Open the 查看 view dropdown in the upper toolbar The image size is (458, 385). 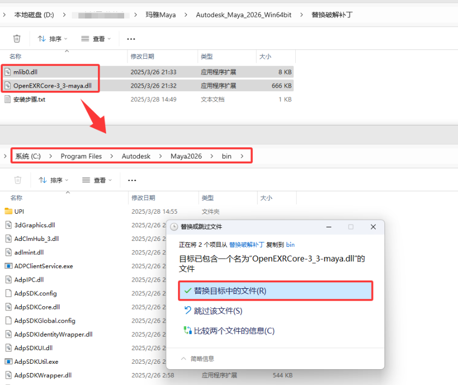click(96, 39)
